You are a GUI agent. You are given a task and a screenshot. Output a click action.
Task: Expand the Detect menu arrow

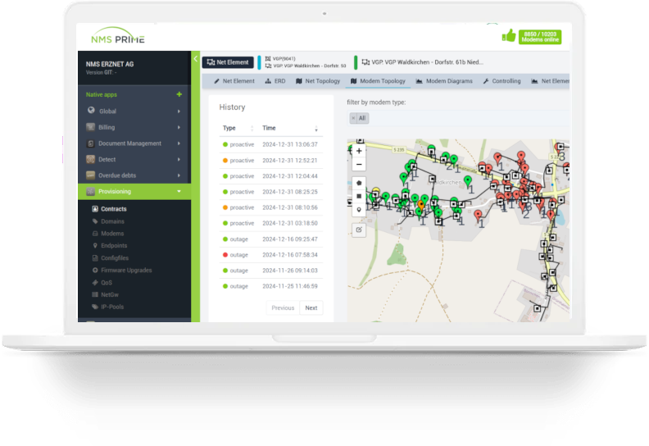(179, 159)
